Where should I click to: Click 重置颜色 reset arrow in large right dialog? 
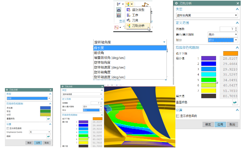tap(234, 102)
